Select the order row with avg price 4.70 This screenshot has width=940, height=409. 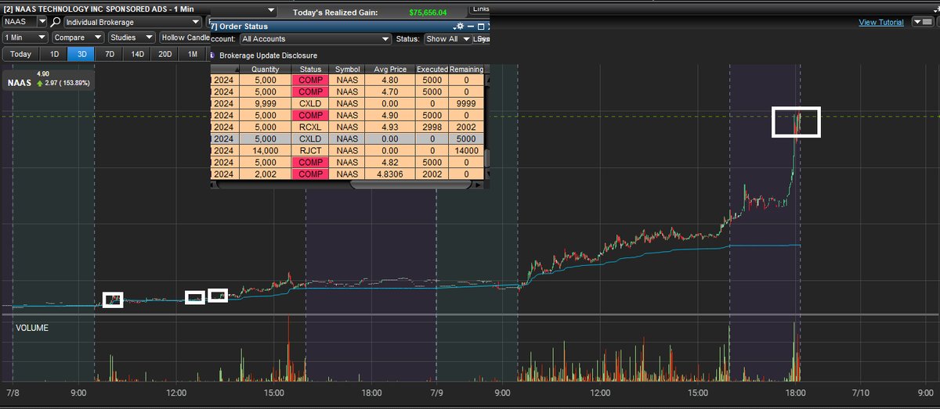[x=348, y=91]
